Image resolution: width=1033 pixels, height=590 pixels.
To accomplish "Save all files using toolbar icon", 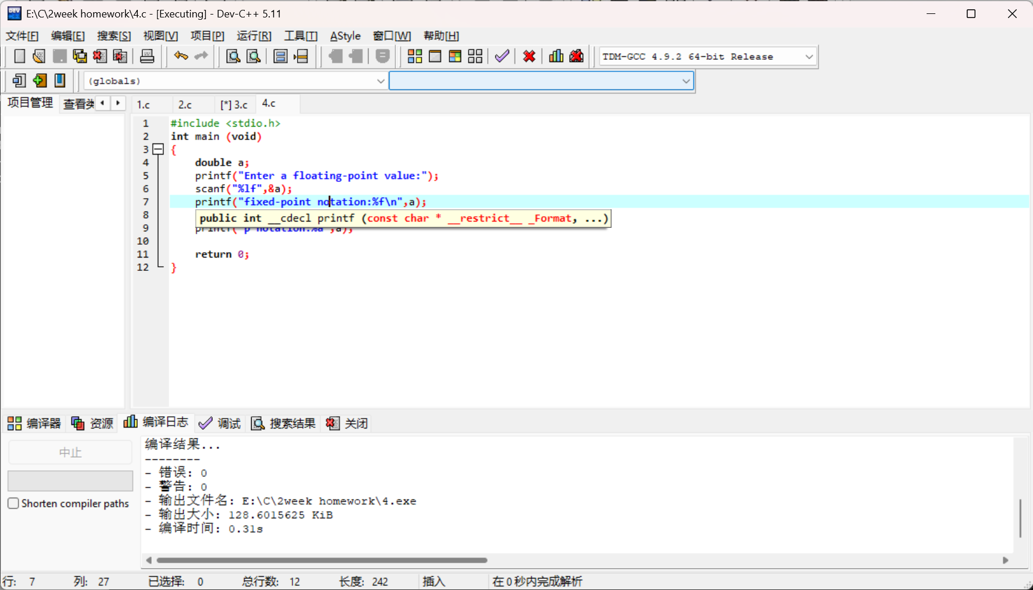I will (x=80, y=56).
